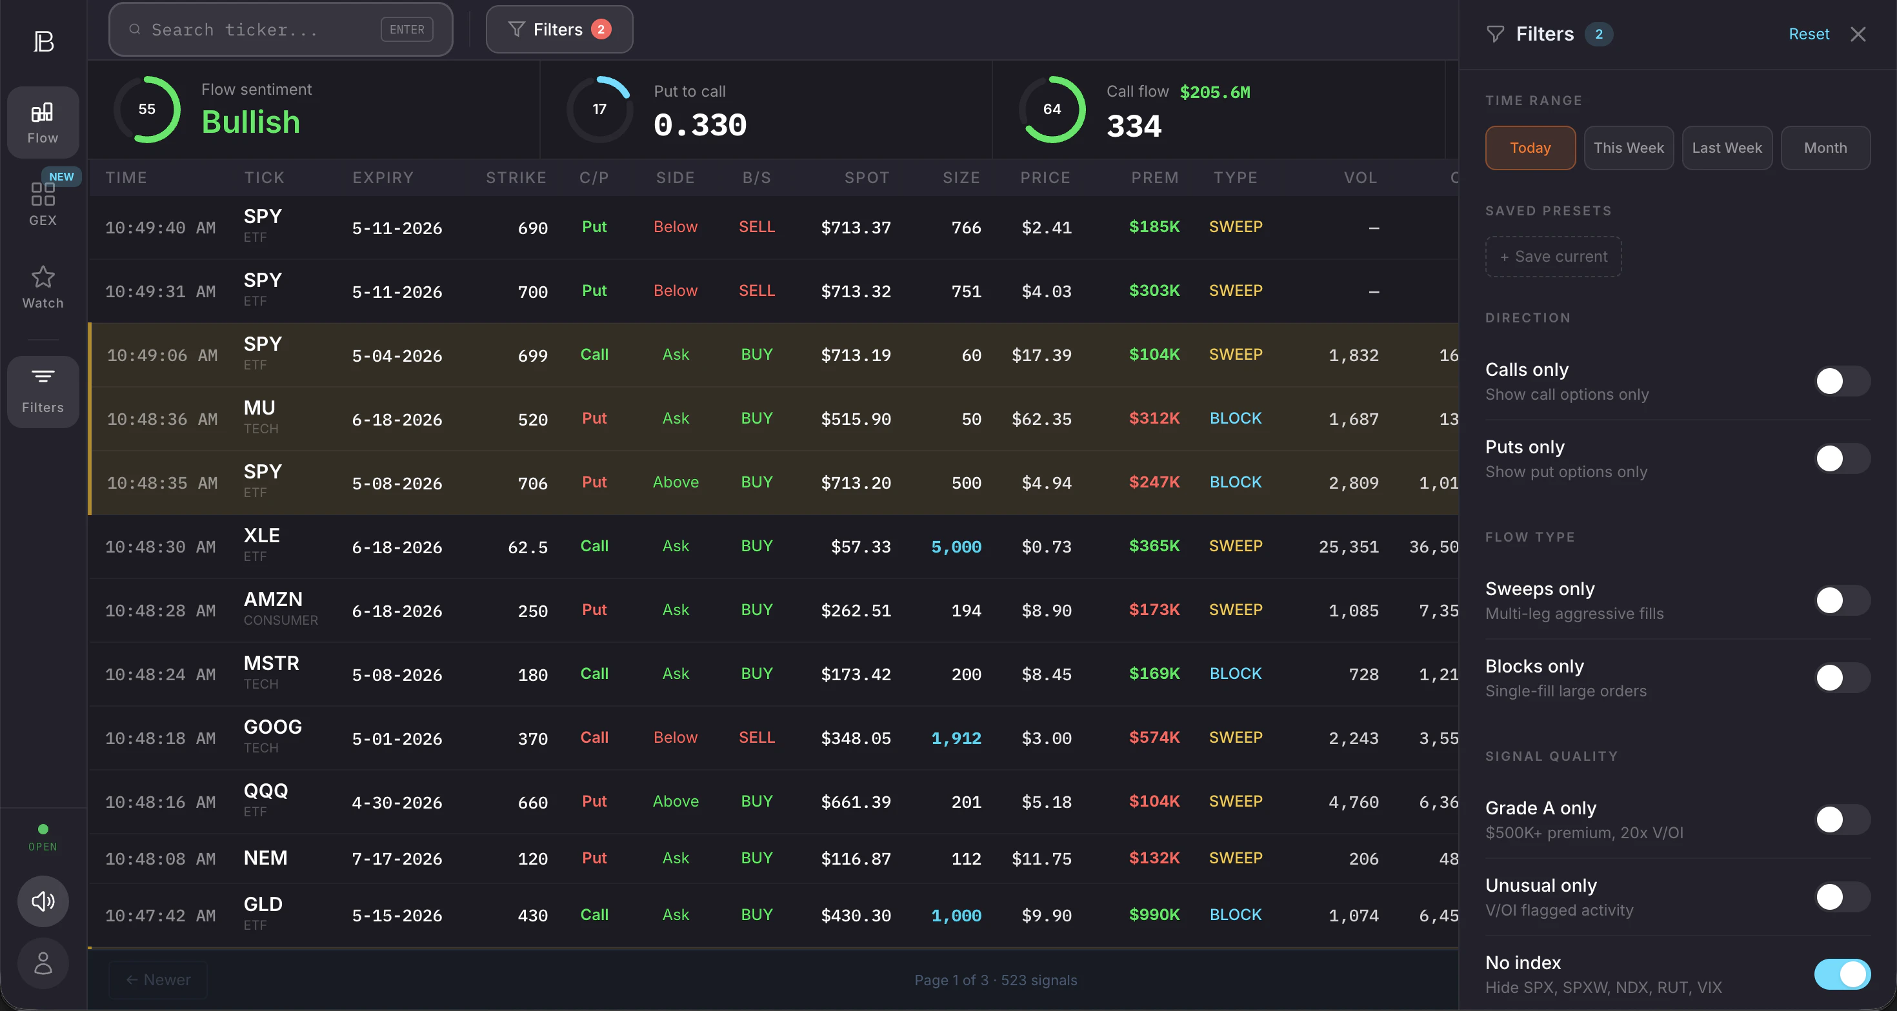Viewport: 1897px width, 1011px height.
Task: Click the $990K premium value
Action: tap(1155, 915)
